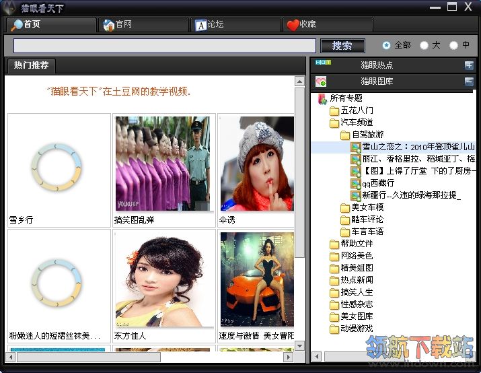
Task: Click the 搞笑图乱弹 caption text
Action: point(134,219)
